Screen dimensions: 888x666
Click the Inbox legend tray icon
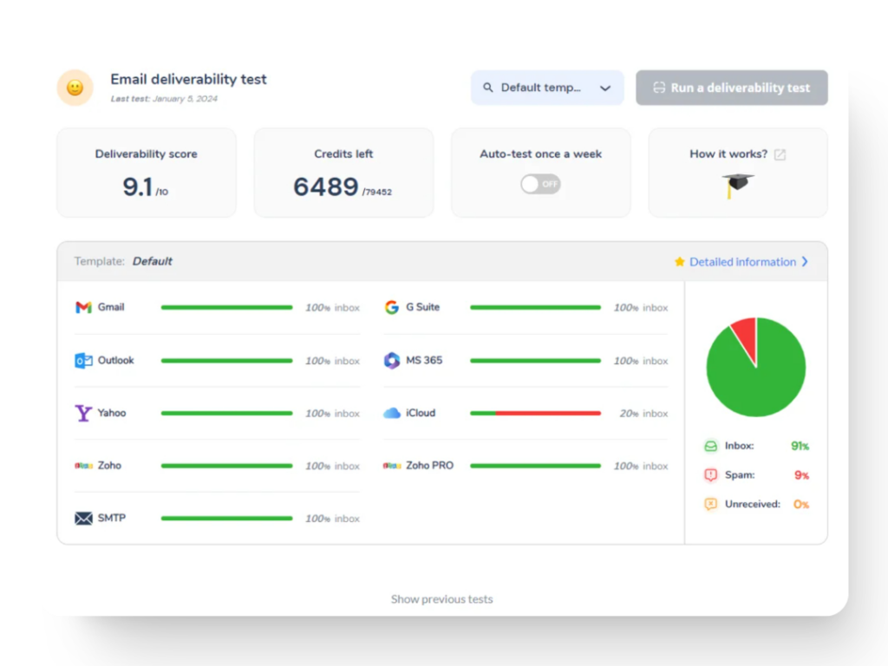[710, 447]
